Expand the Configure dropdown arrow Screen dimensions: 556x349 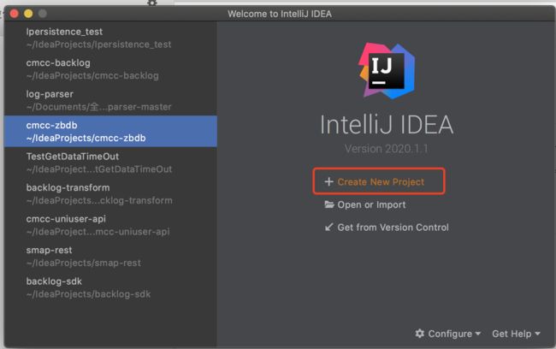click(477, 334)
